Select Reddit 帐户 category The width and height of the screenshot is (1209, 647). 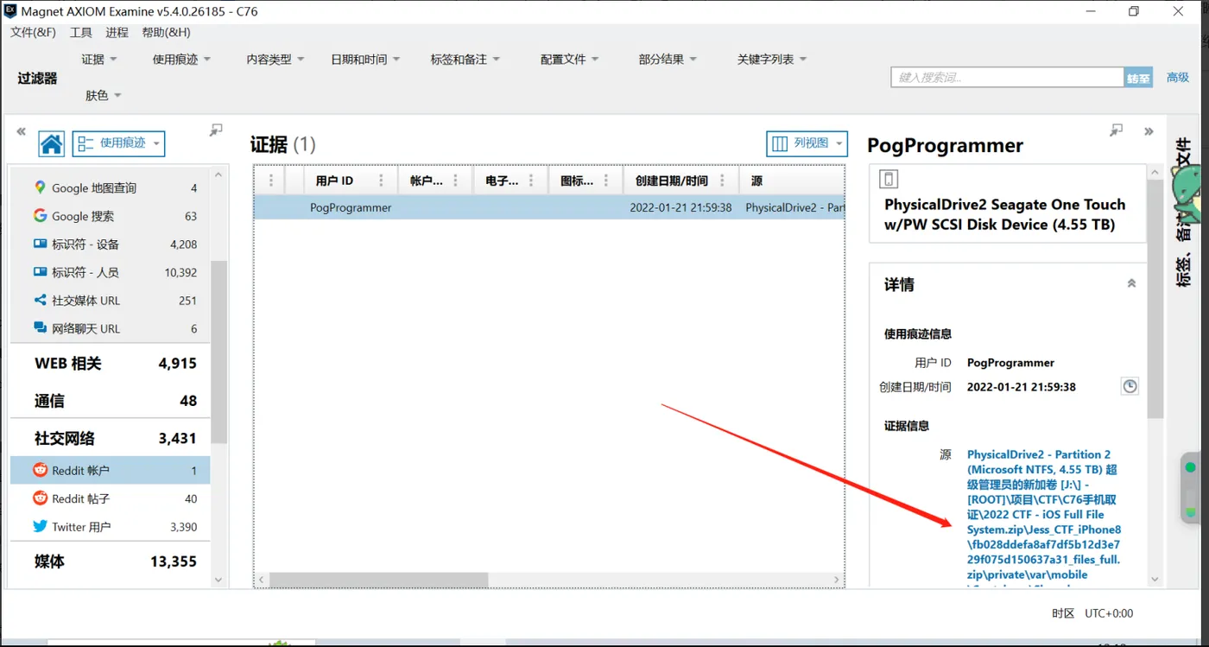[x=111, y=471]
